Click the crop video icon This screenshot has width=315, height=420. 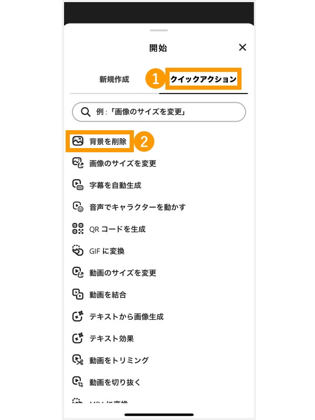(78, 382)
